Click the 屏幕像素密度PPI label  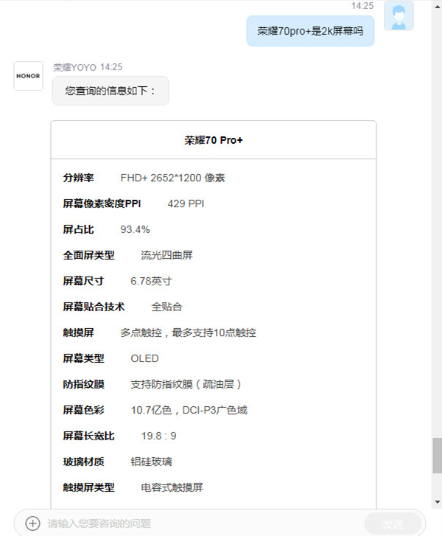tap(102, 203)
